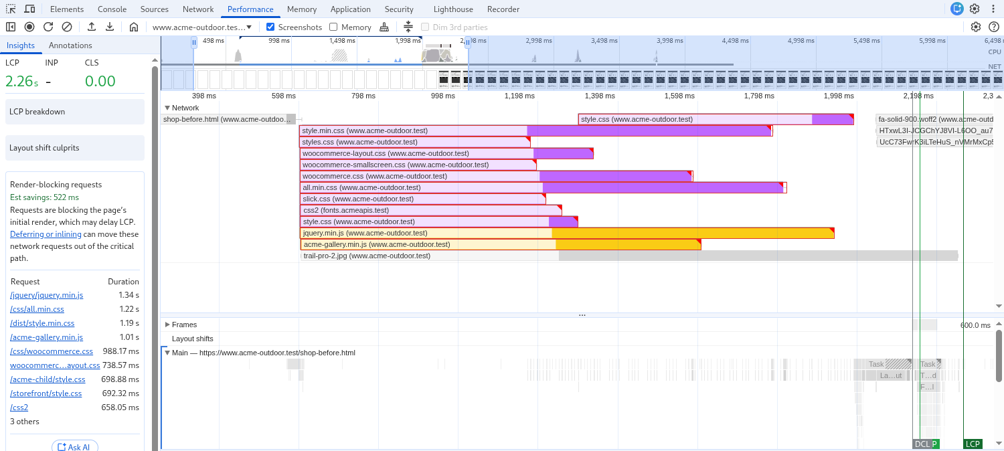The height and width of the screenshot is (451, 1004).
Task: Enable the Memory checkbox
Action: point(333,27)
